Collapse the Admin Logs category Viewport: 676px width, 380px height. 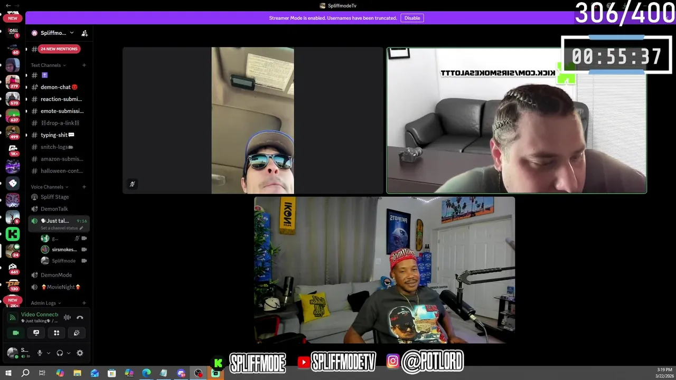pos(46,303)
